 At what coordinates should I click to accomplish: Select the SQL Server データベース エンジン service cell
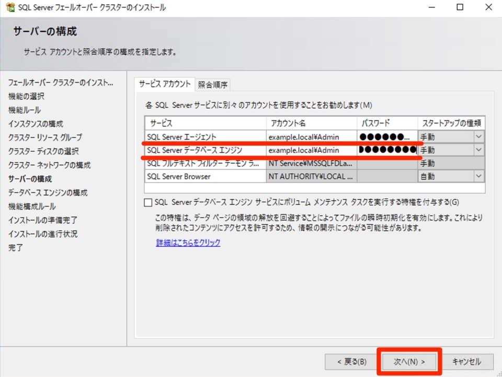205,150
